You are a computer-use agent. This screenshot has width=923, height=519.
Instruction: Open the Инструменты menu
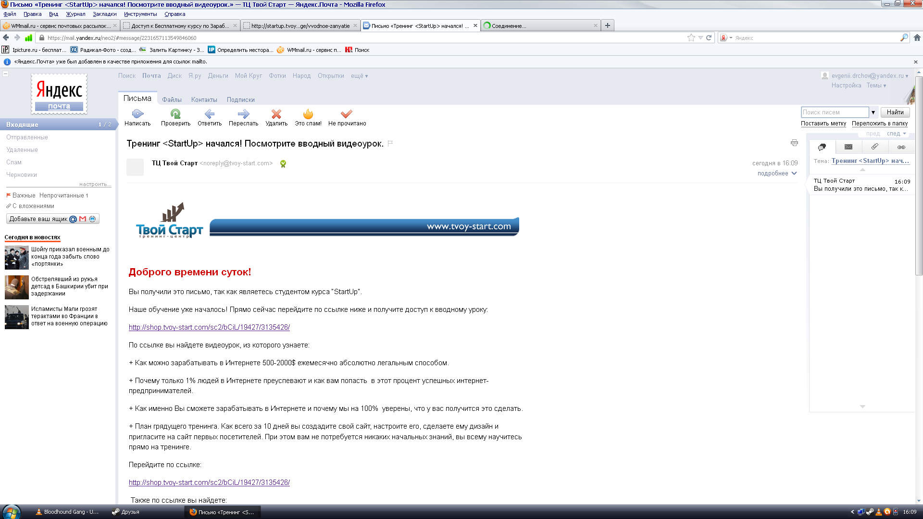140,14
